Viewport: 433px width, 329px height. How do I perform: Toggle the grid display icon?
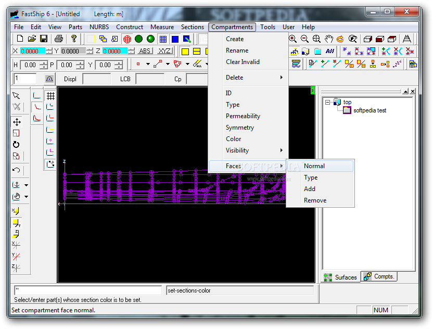point(50,96)
